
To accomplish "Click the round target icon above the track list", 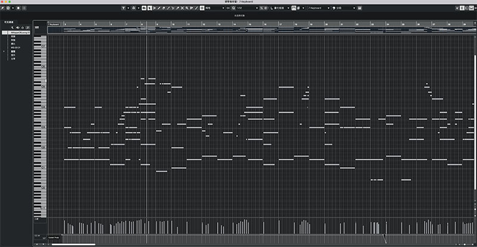I will (23, 27).
